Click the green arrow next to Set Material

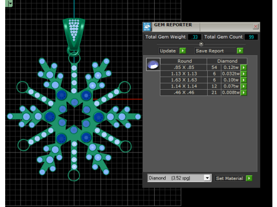tap(249, 178)
